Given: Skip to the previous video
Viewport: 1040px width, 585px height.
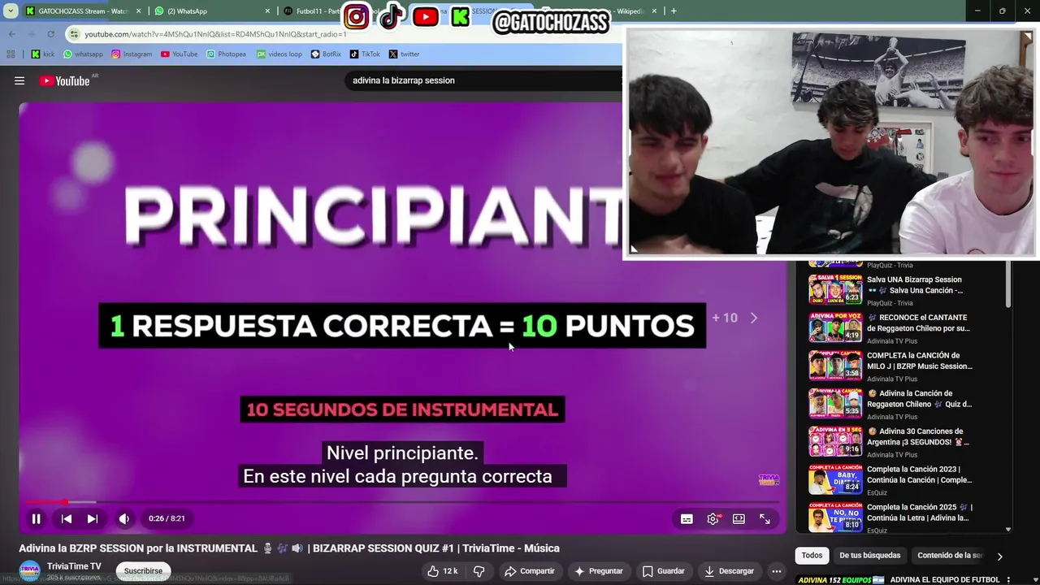Looking at the screenshot, I should [x=67, y=518].
